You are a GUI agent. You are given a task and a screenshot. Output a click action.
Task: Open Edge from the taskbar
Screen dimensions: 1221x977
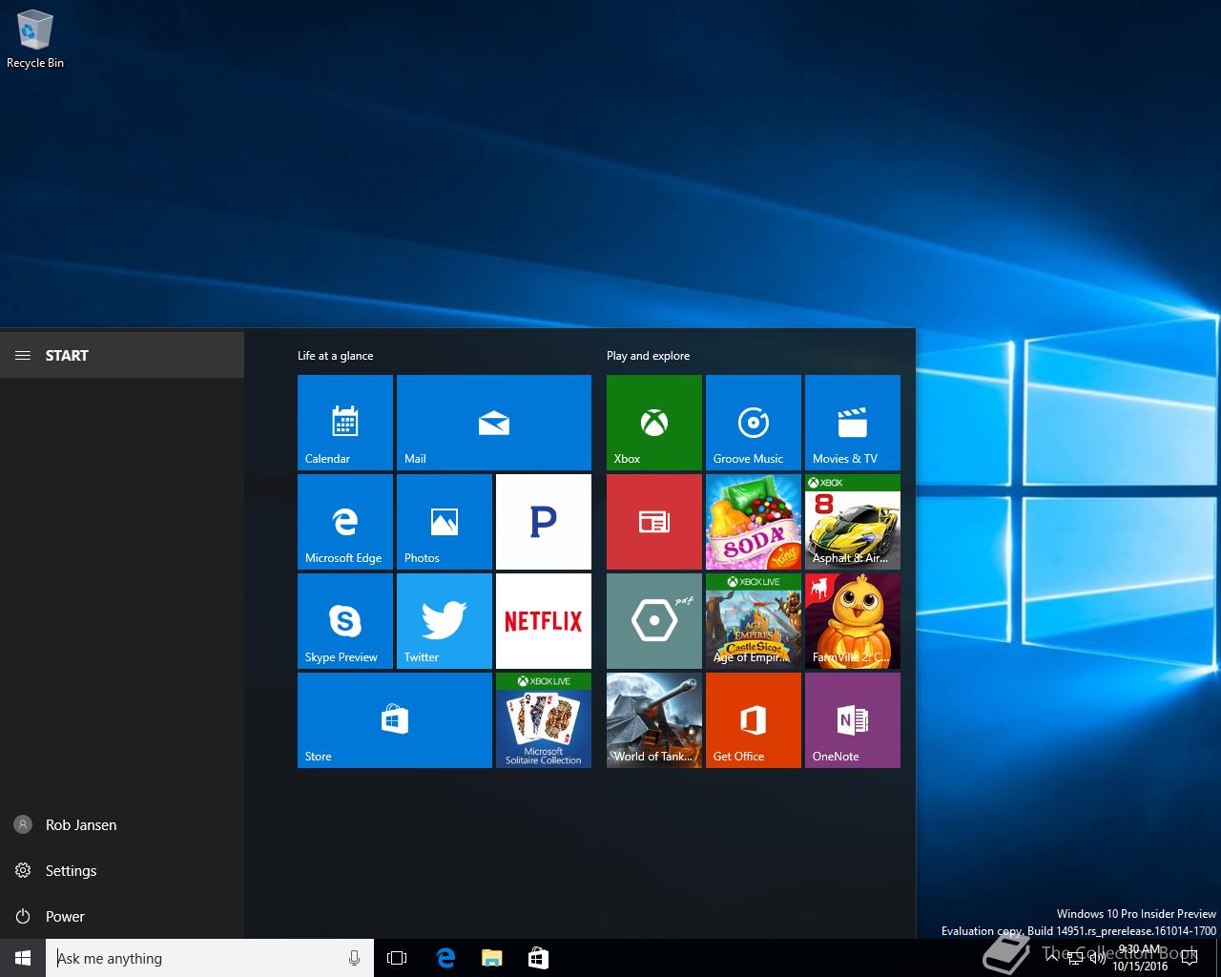click(x=445, y=958)
